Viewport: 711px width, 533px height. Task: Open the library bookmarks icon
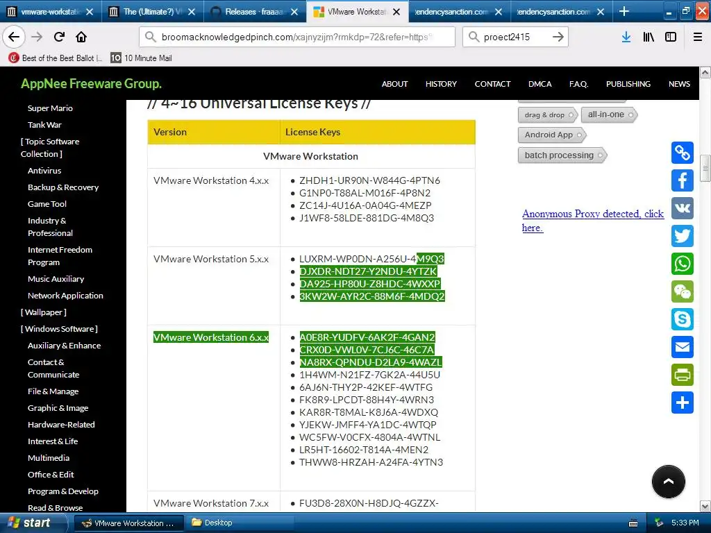pyautogui.click(x=649, y=37)
